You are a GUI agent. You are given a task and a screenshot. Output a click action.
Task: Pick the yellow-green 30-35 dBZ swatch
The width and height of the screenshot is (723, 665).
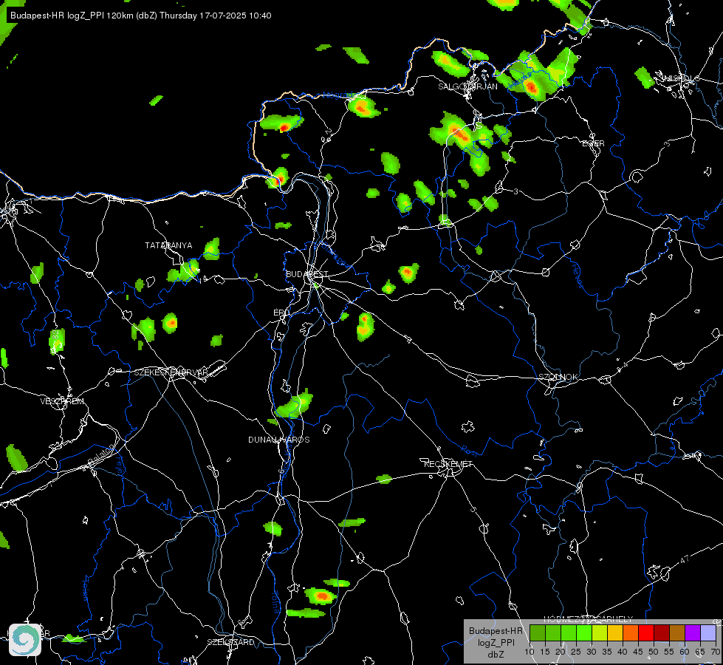click(600, 632)
